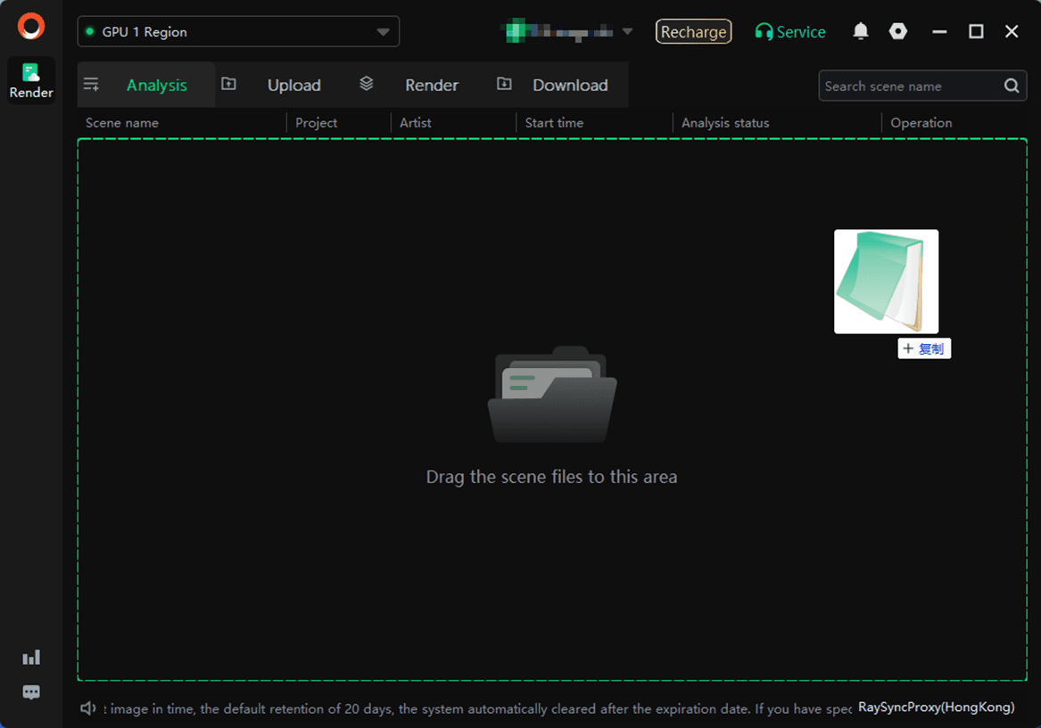
Task: Open settings via the hexagon icon
Action: 898,31
